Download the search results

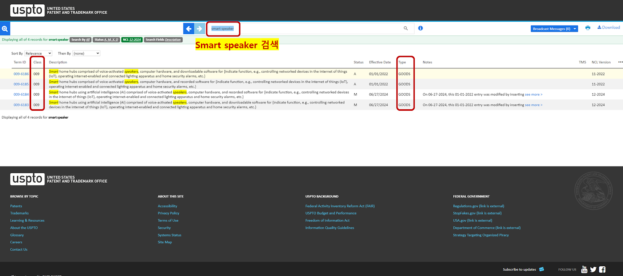[609, 28]
